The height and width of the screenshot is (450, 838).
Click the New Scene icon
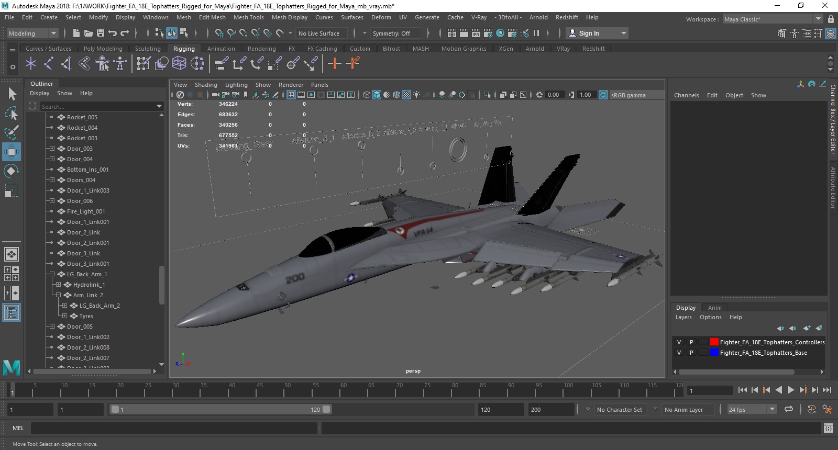point(76,33)
